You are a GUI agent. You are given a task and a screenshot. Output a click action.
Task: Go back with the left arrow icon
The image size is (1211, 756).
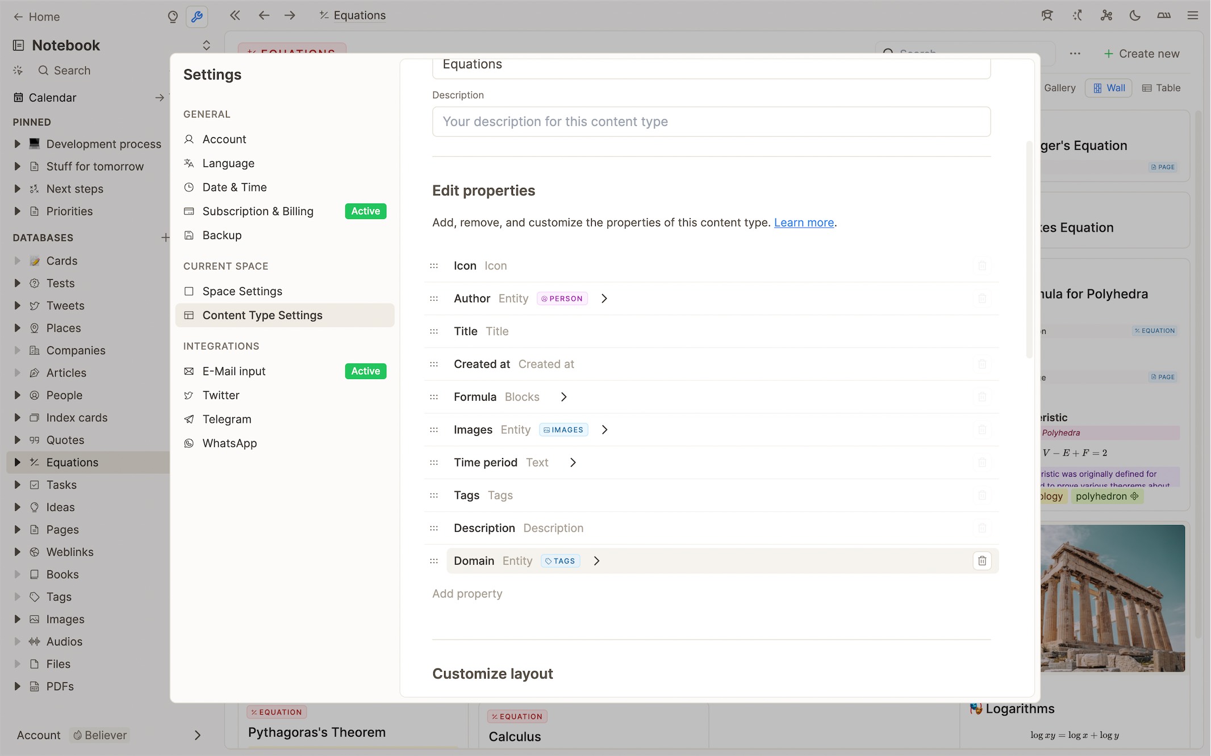point(264,15)
